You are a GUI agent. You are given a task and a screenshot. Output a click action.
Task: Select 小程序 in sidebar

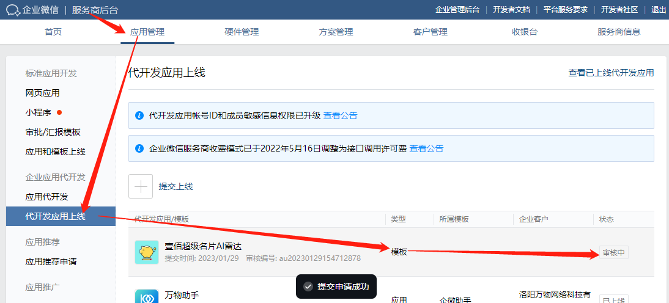pyautogui.click(x=38, y=112)
